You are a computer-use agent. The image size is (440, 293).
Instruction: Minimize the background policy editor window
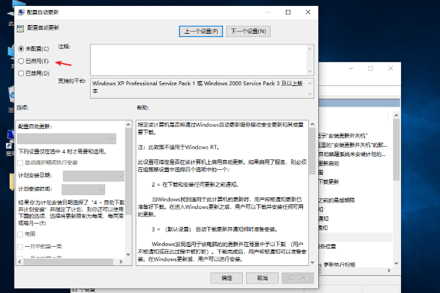pyautogui.click(x=351, y=68)
